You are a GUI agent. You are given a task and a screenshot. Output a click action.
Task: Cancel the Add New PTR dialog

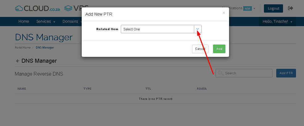[200, 49]
